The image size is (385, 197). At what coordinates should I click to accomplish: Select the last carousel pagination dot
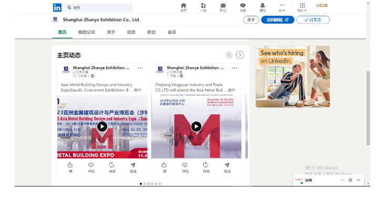[x=160, y=184]
